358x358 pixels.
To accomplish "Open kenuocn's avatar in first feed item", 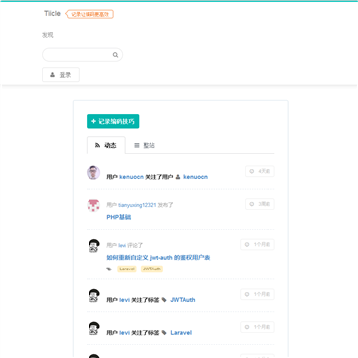I will coord(93,173).
